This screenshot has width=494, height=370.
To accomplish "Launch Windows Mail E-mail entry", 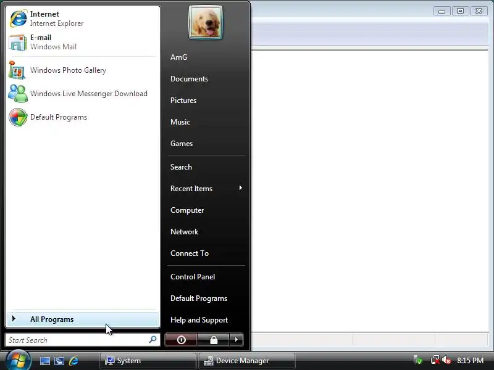I will (x=83, y=42).
